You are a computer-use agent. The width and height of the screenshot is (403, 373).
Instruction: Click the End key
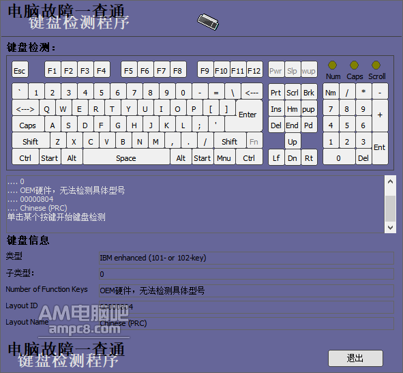pyautogui.click(x=293, y=124)
